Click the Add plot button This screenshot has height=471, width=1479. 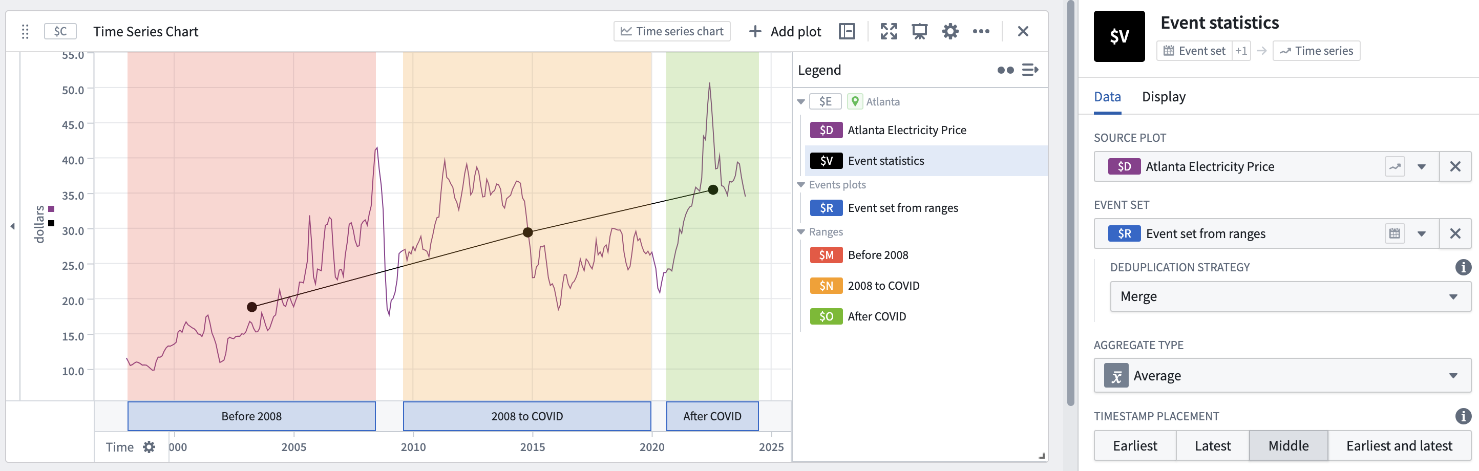point(785,32)
